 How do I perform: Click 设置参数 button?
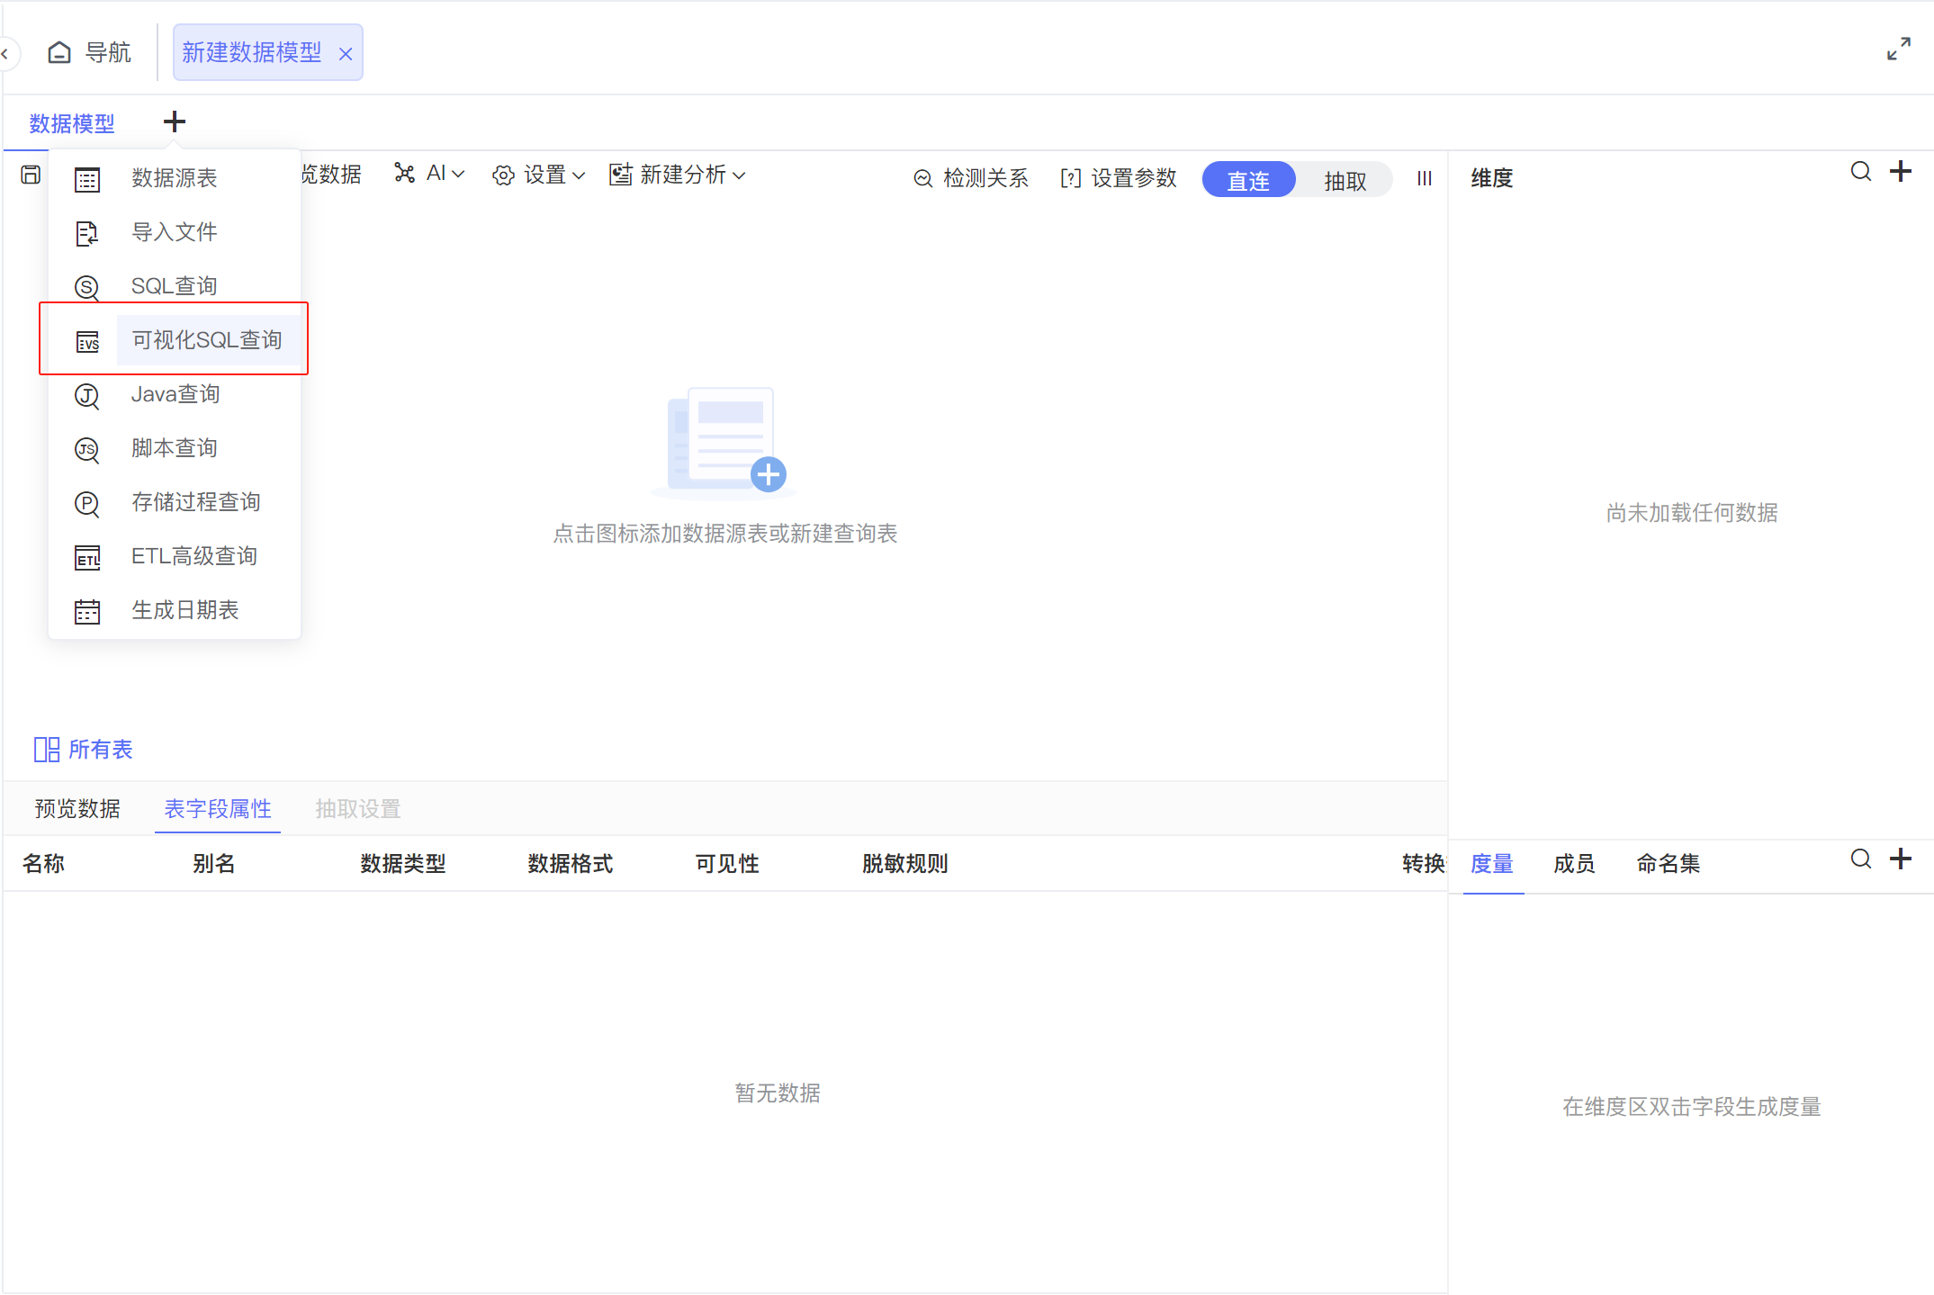pos(1119,178)
